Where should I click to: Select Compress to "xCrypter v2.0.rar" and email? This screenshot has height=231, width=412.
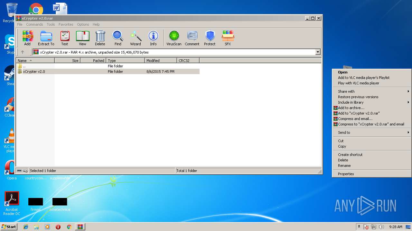(372, 124)
